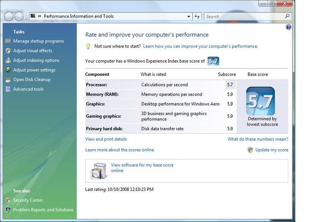Click Learn more about the scores online
The image size is (310, 222).
119,150
